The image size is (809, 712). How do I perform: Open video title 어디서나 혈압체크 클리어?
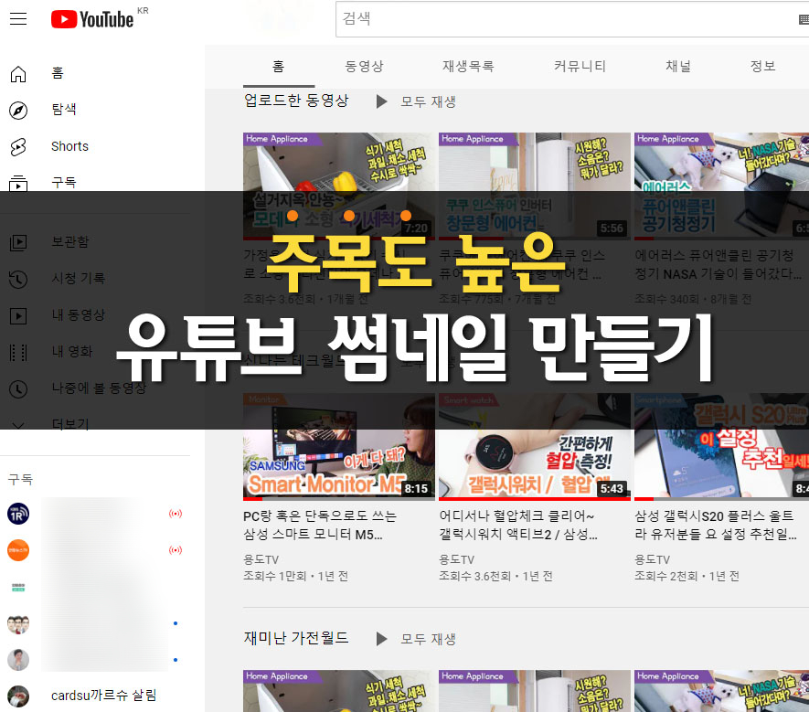[518, 526]
